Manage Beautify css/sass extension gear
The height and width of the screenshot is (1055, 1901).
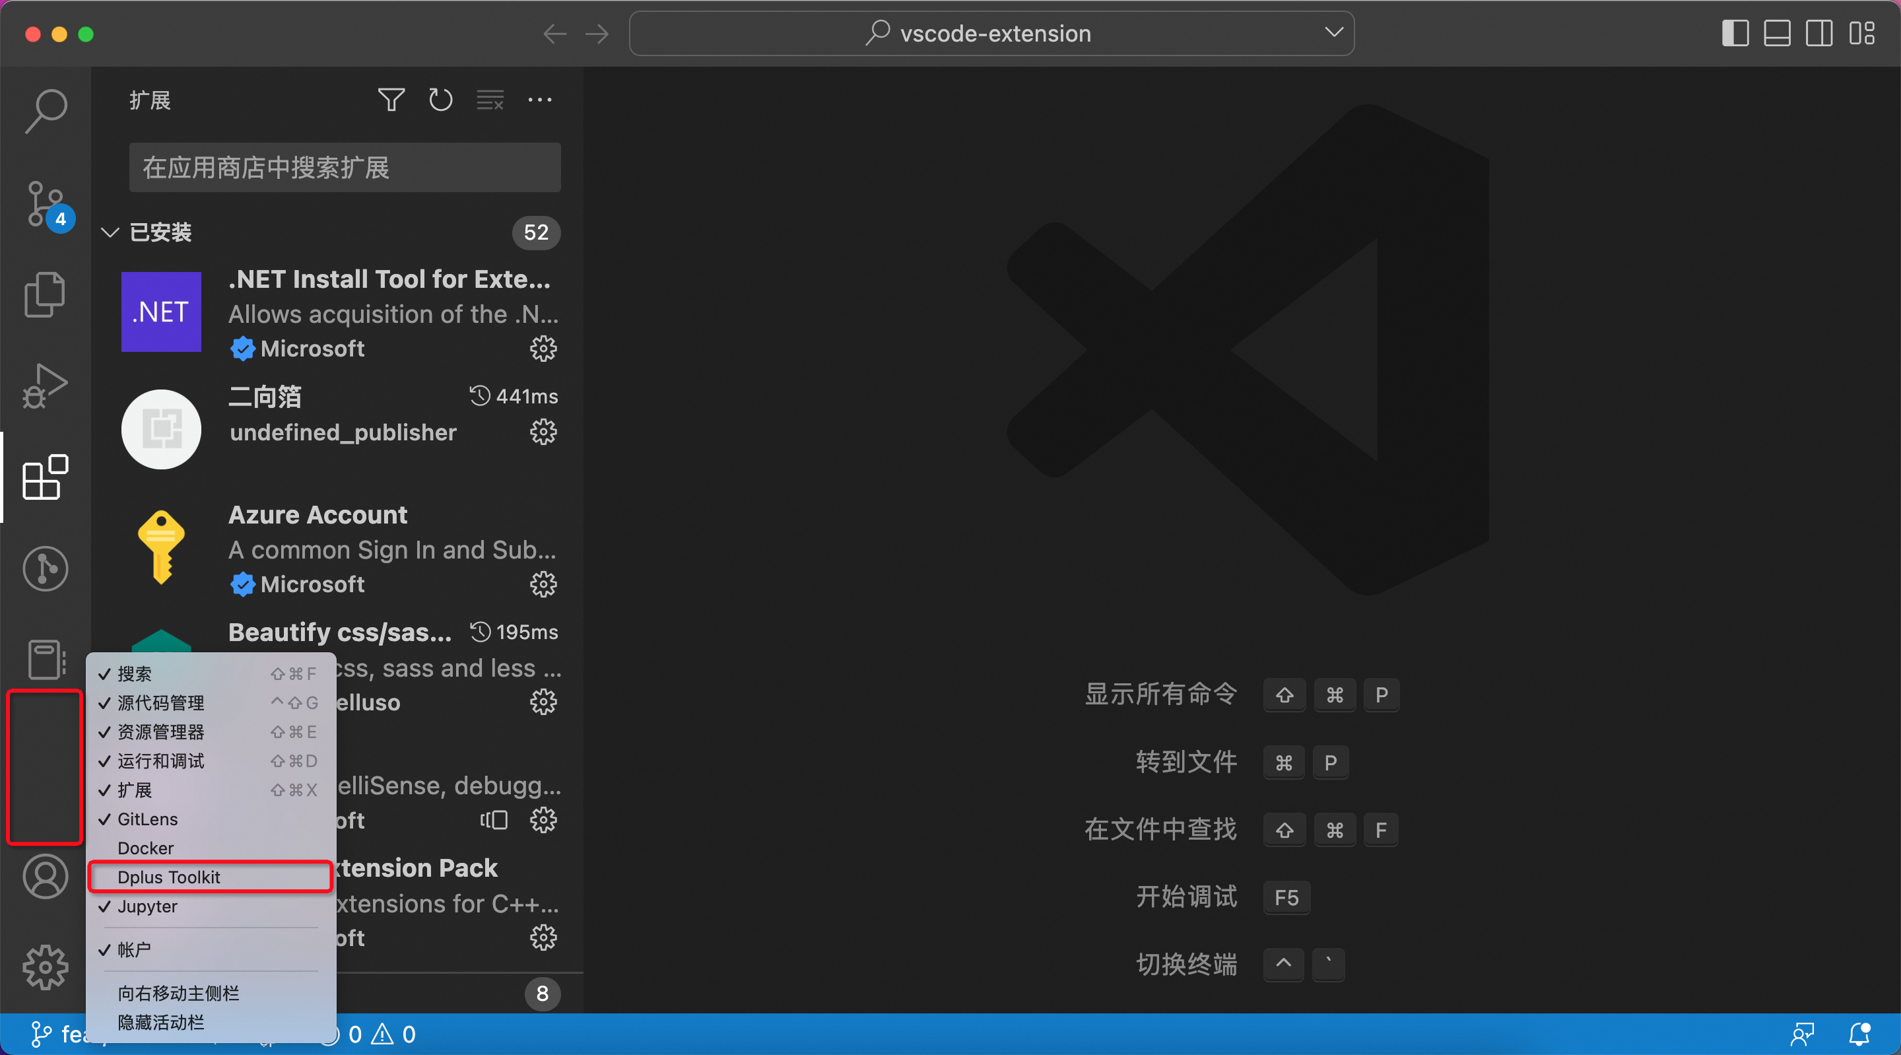point(543,702)
